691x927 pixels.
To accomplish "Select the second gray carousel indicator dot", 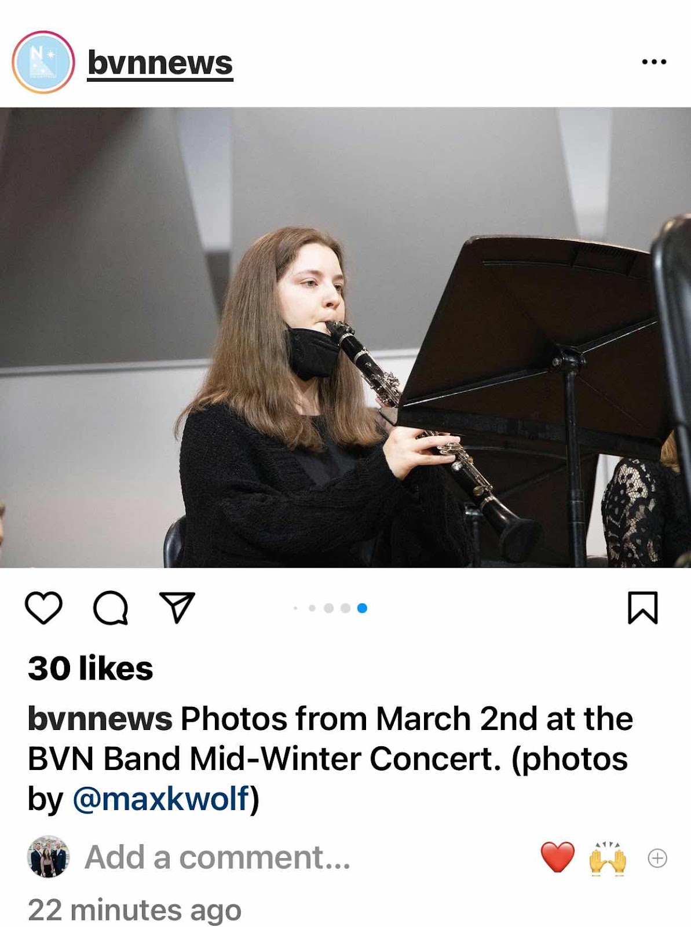I will coord(312,608).
